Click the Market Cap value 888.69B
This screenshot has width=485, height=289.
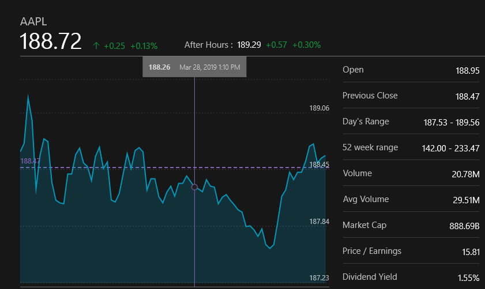click(x=464, y=226)
